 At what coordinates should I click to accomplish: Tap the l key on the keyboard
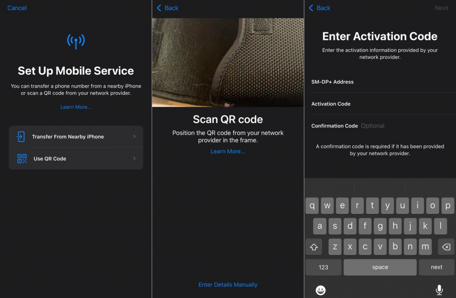pos(440,226)
